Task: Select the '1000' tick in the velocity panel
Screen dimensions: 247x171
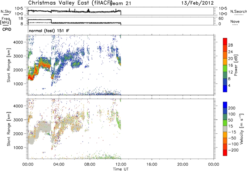Action: 18,148
